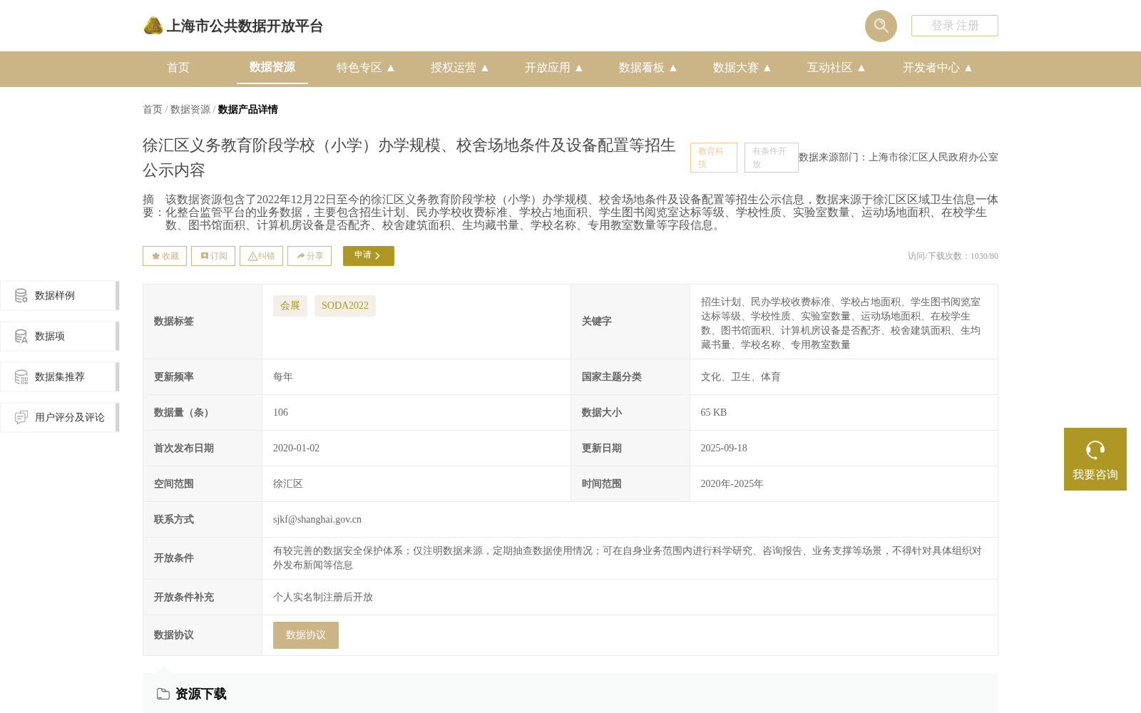Click the 徐汇区 spatial range value
The image size is (1141, 713).
pyautogui.click(x=288, y=483)
